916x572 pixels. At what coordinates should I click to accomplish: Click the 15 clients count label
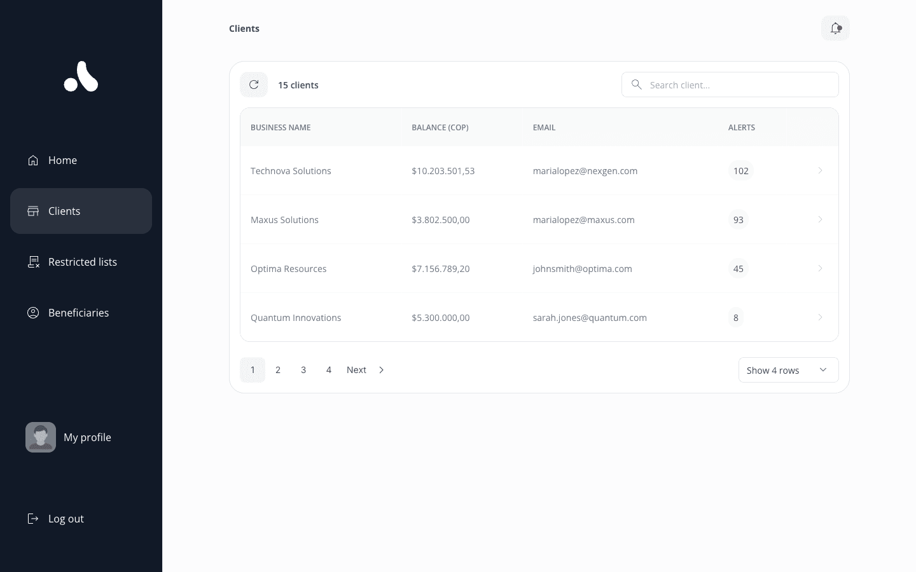298,85
